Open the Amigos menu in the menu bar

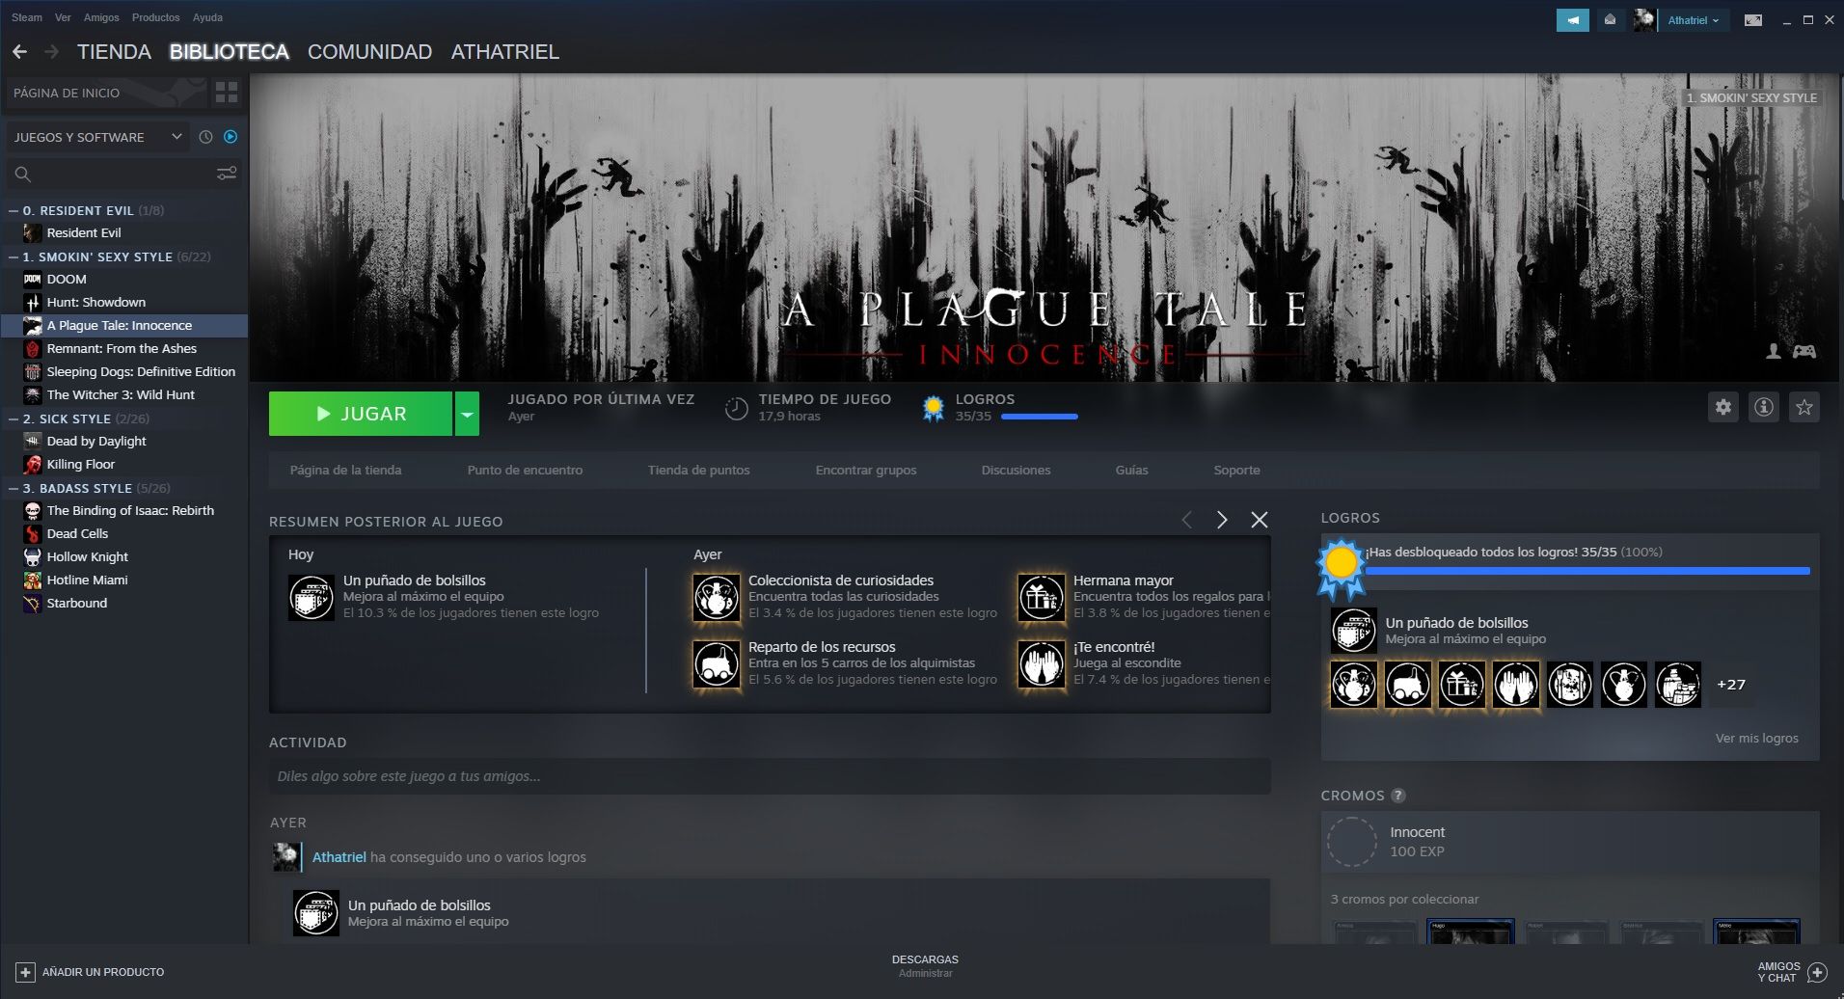pyautogui.click(x=100, y=17)
